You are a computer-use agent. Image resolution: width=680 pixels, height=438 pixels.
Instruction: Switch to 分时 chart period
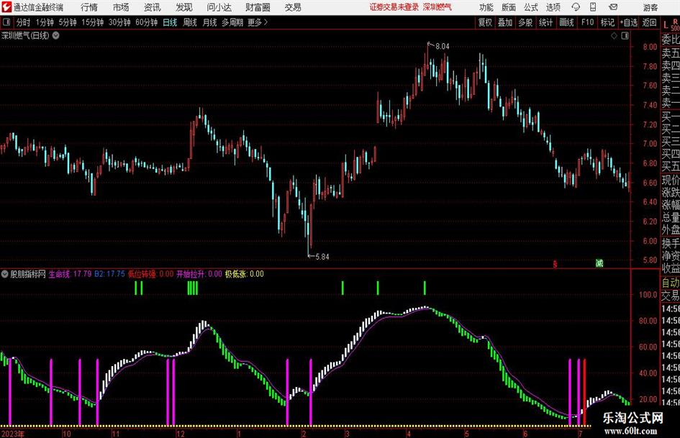pos(24,22)
